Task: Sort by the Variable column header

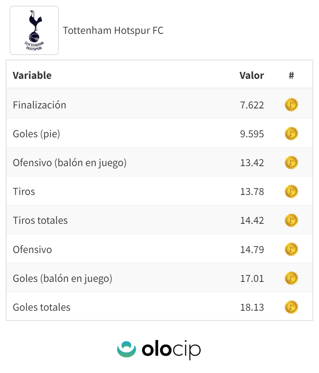Action: pos(32,75)
